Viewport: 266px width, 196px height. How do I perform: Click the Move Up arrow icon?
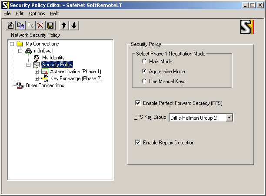pos(64,26)
